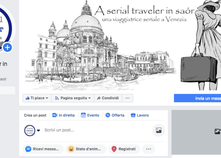Open the post-as page selector arrow
This screenshot has width=221, height=158.
(38, 130)
